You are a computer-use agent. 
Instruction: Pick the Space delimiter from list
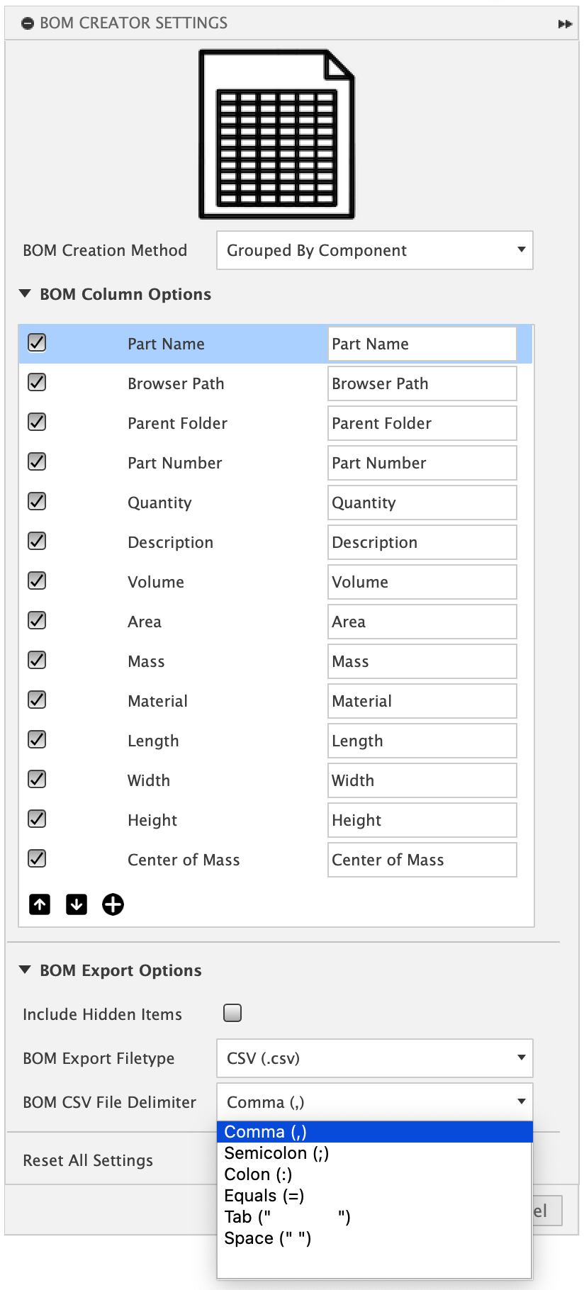[268, 1238]
